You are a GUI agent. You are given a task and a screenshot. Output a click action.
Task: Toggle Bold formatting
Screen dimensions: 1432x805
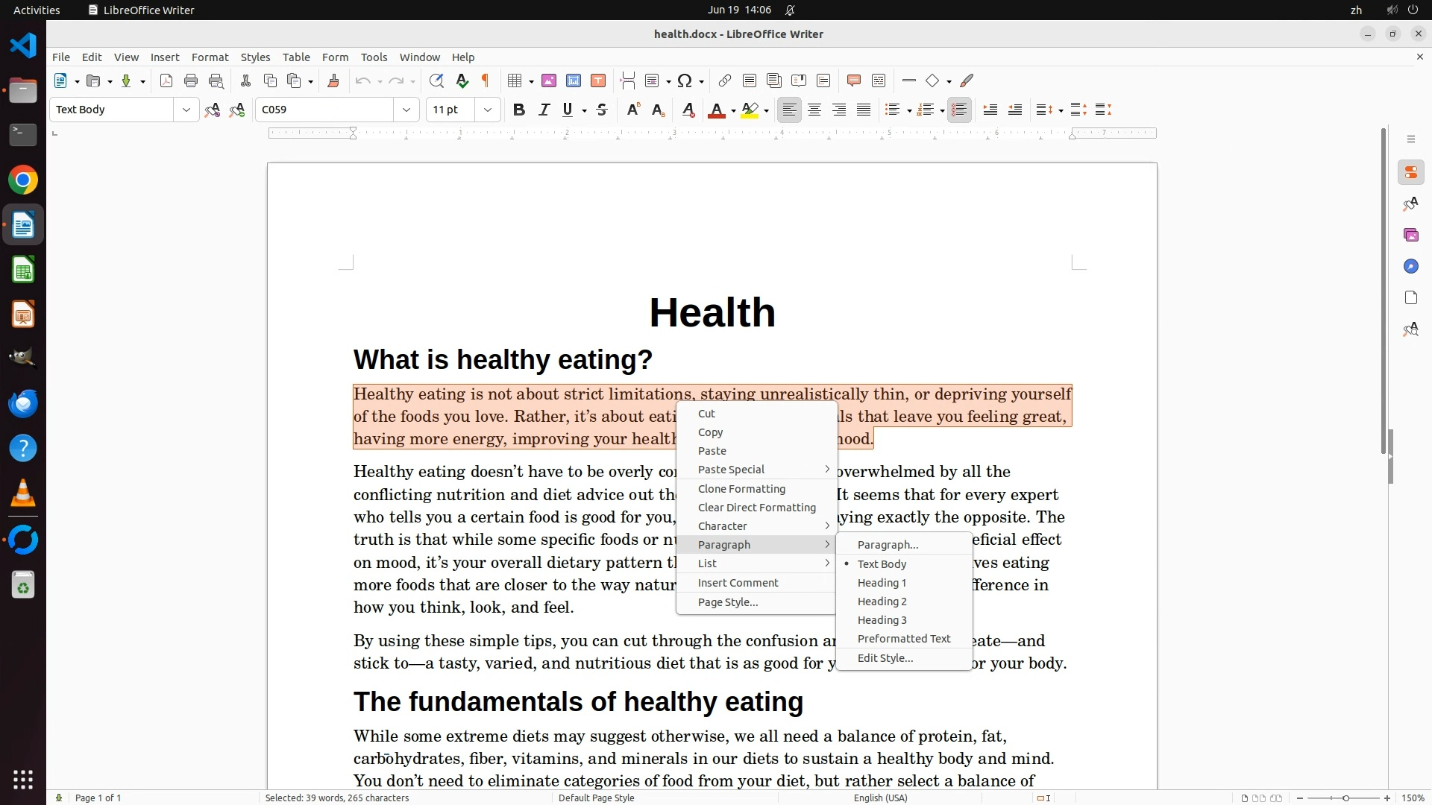(519, 110)
